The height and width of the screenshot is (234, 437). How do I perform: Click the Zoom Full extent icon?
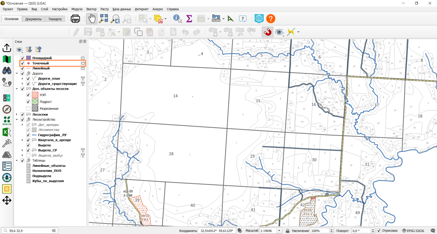coord(104,19)
